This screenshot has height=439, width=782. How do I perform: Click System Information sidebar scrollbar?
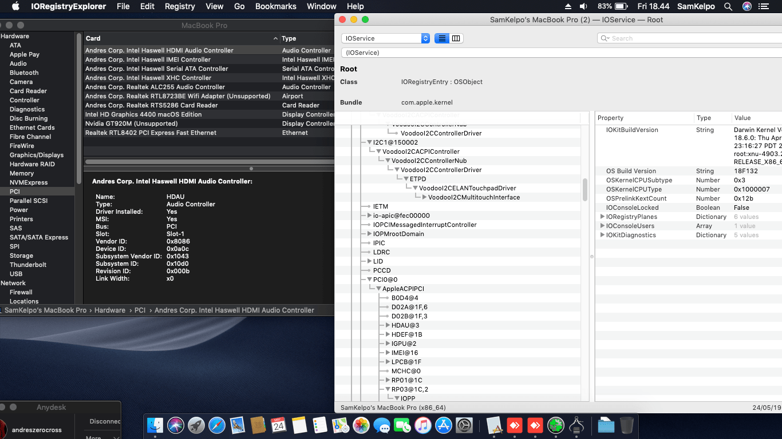79,109
